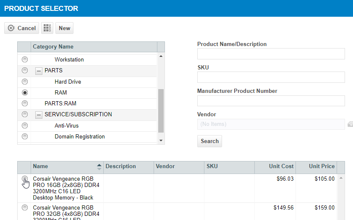Click the Product Name/Description input field

tap(271, 54)
